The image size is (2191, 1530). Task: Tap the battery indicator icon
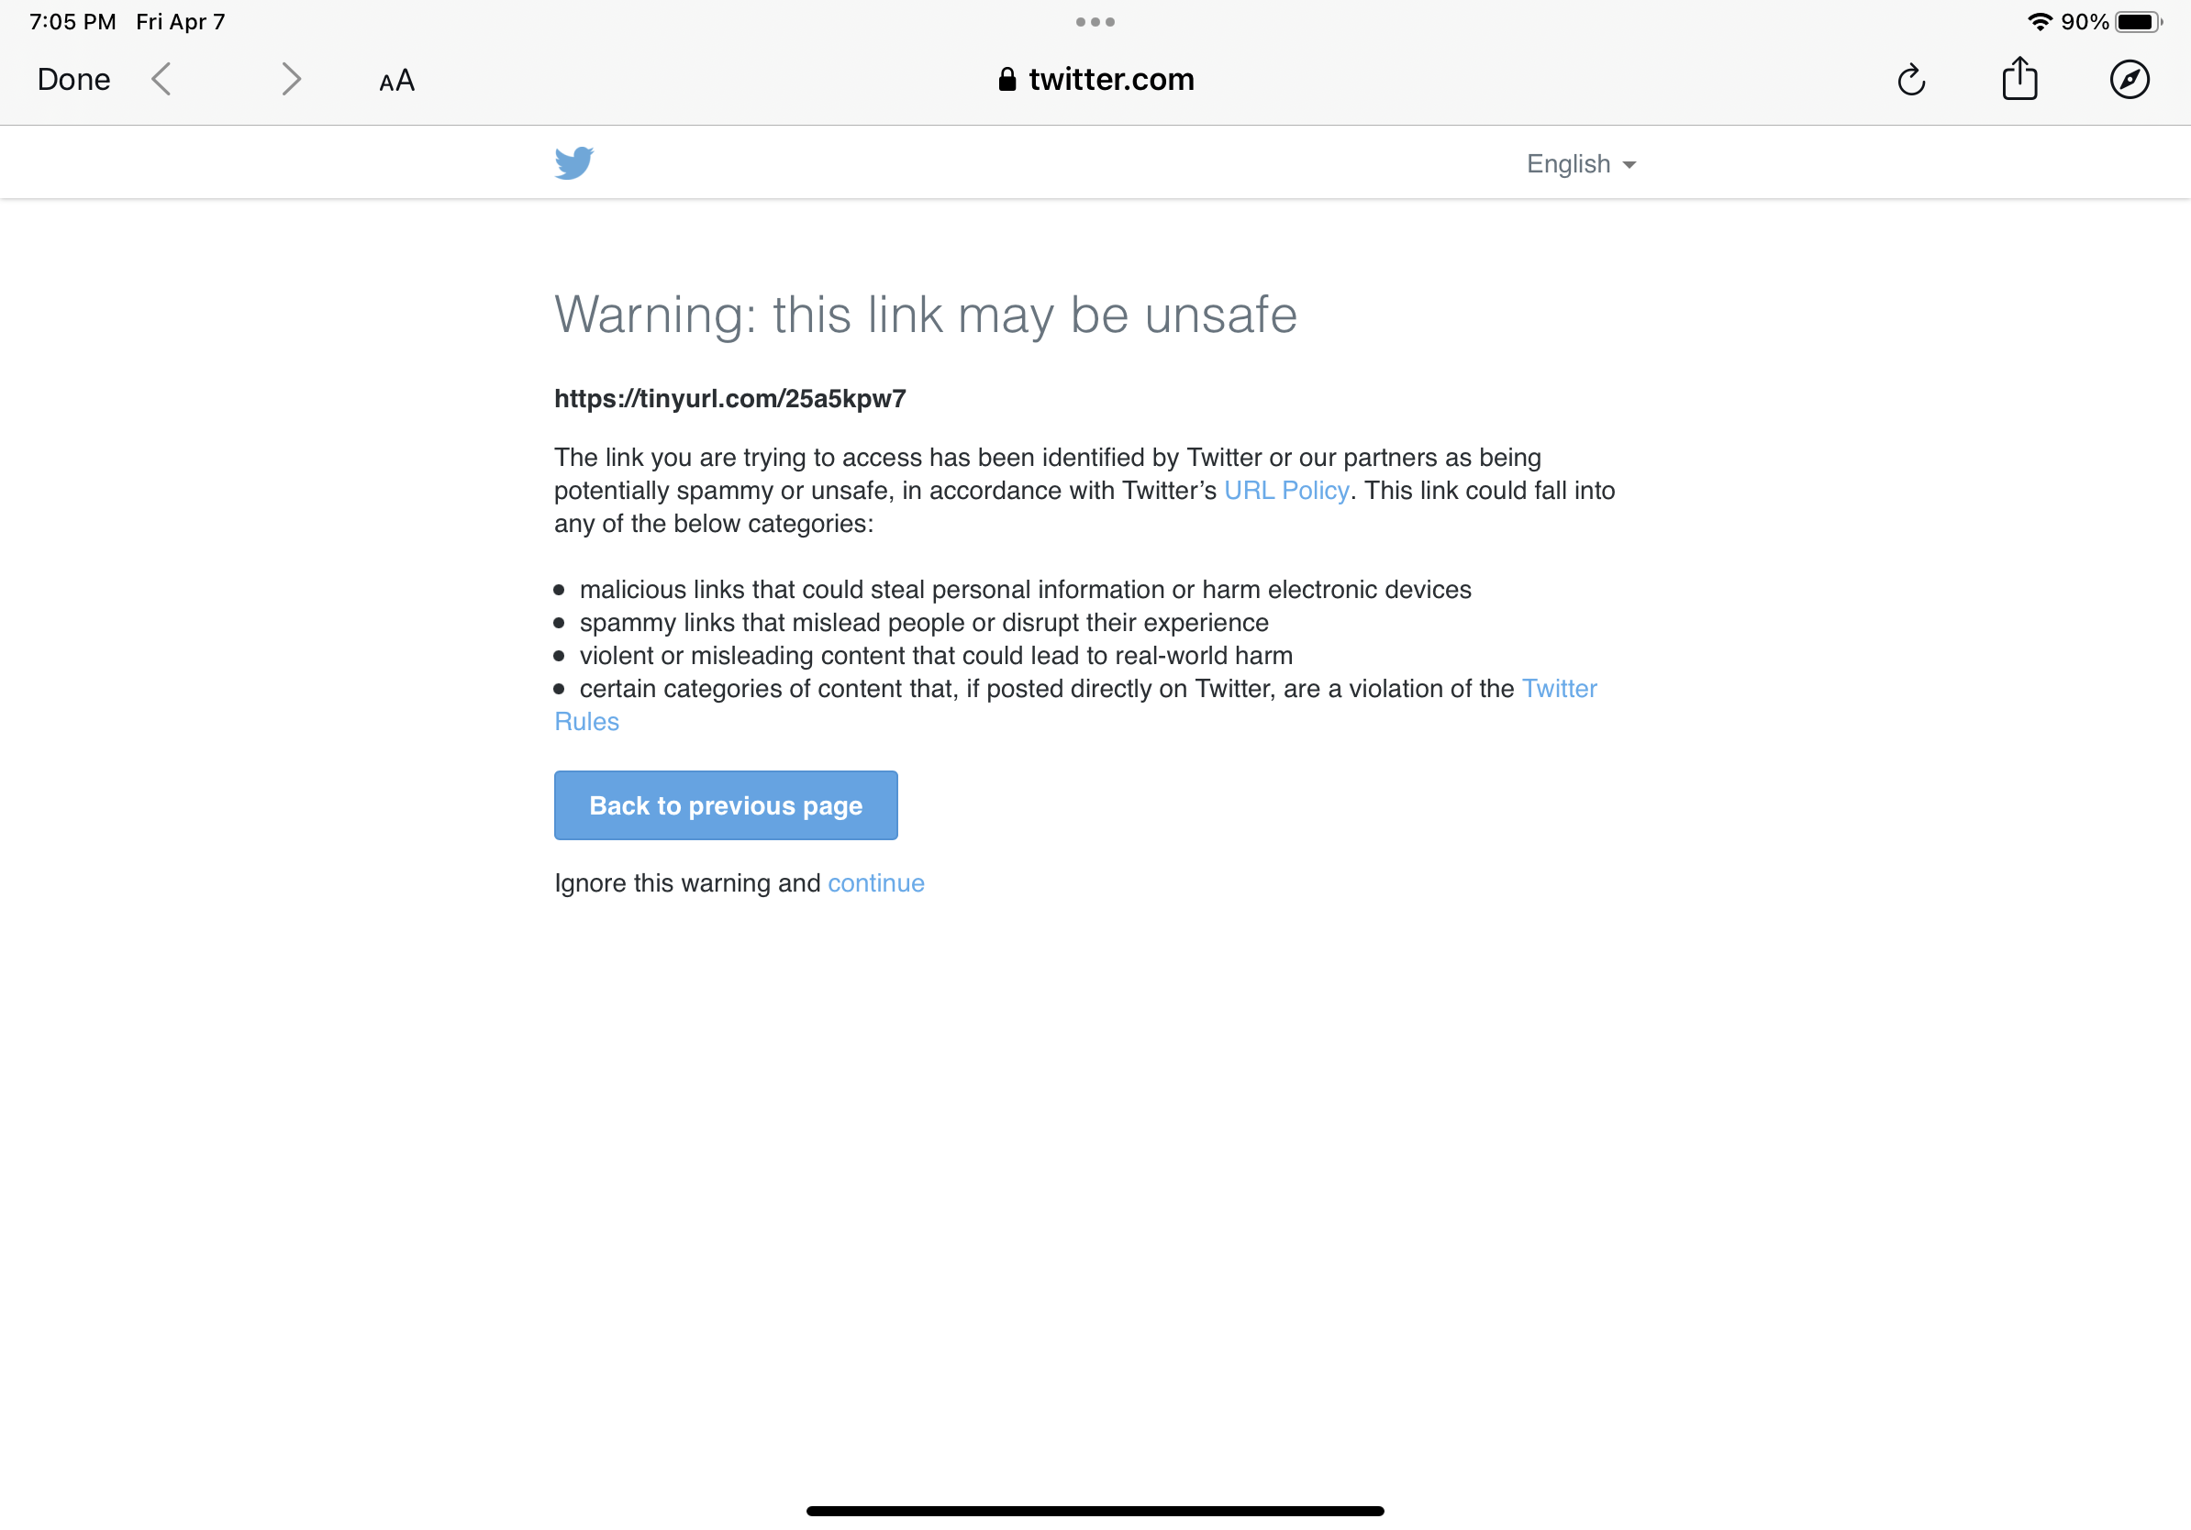point(2139,22)
